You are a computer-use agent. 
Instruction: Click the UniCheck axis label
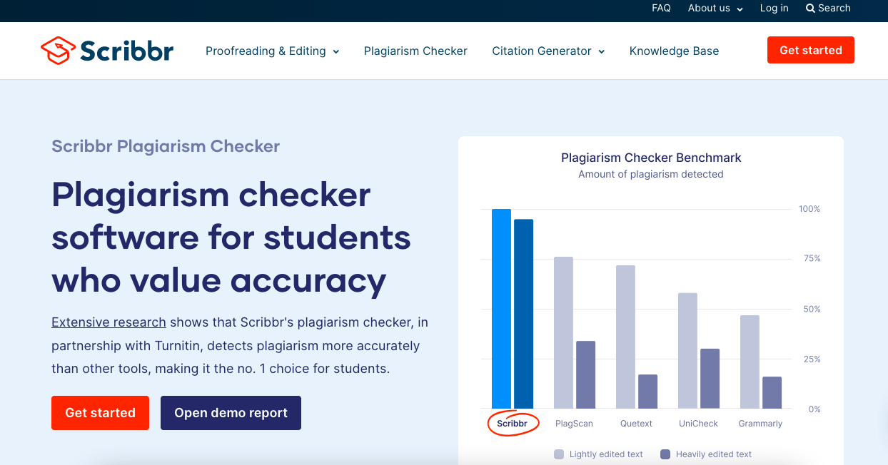698,424
